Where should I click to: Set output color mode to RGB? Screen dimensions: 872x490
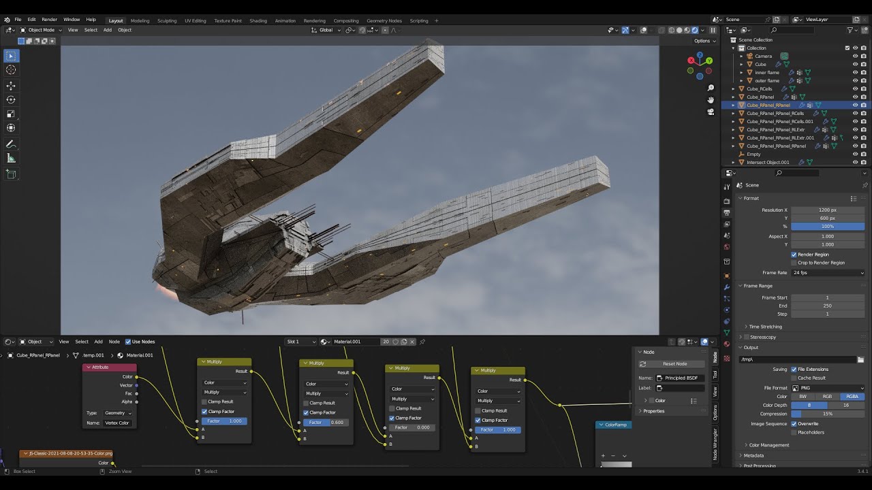click(x=827, y=397)
